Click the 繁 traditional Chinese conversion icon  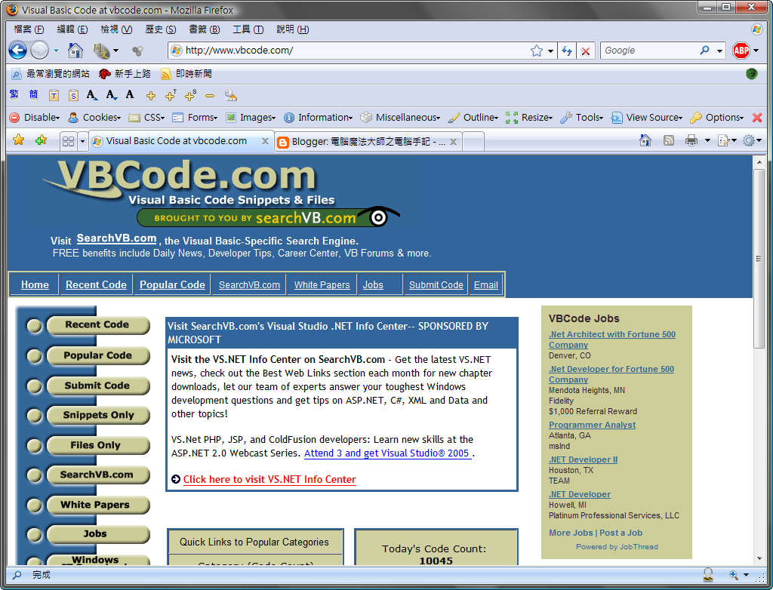coord(14,94)
